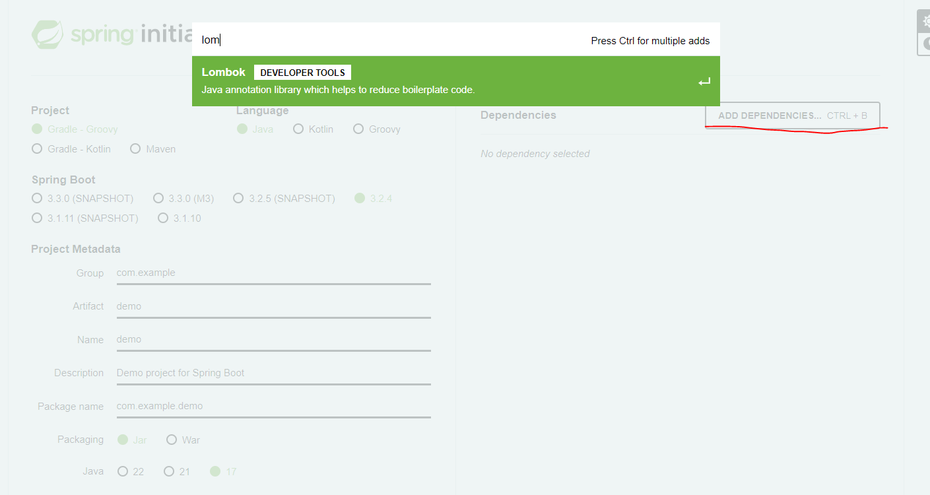This screenshot has width=930, height=495.
Task: Choose Spring Boot 3.1.10
Action: click(180, 218)
